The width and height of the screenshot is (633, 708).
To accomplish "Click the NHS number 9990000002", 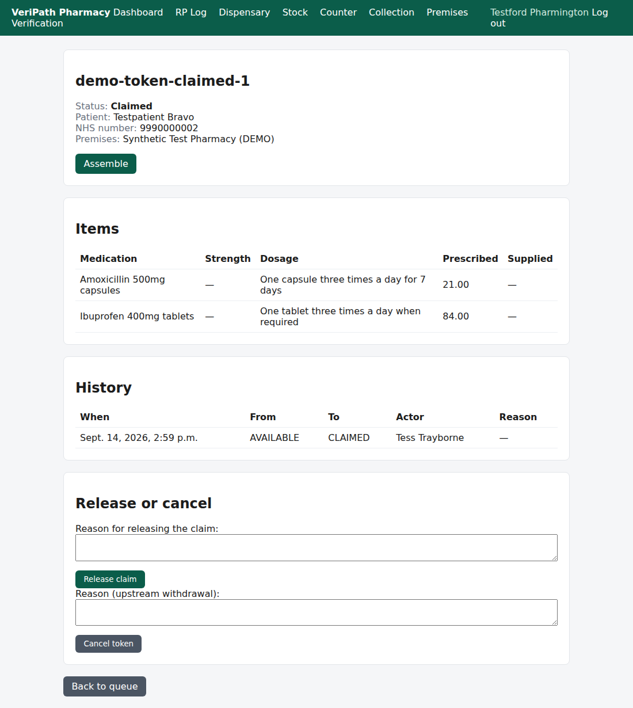I will tap(169, 128).
